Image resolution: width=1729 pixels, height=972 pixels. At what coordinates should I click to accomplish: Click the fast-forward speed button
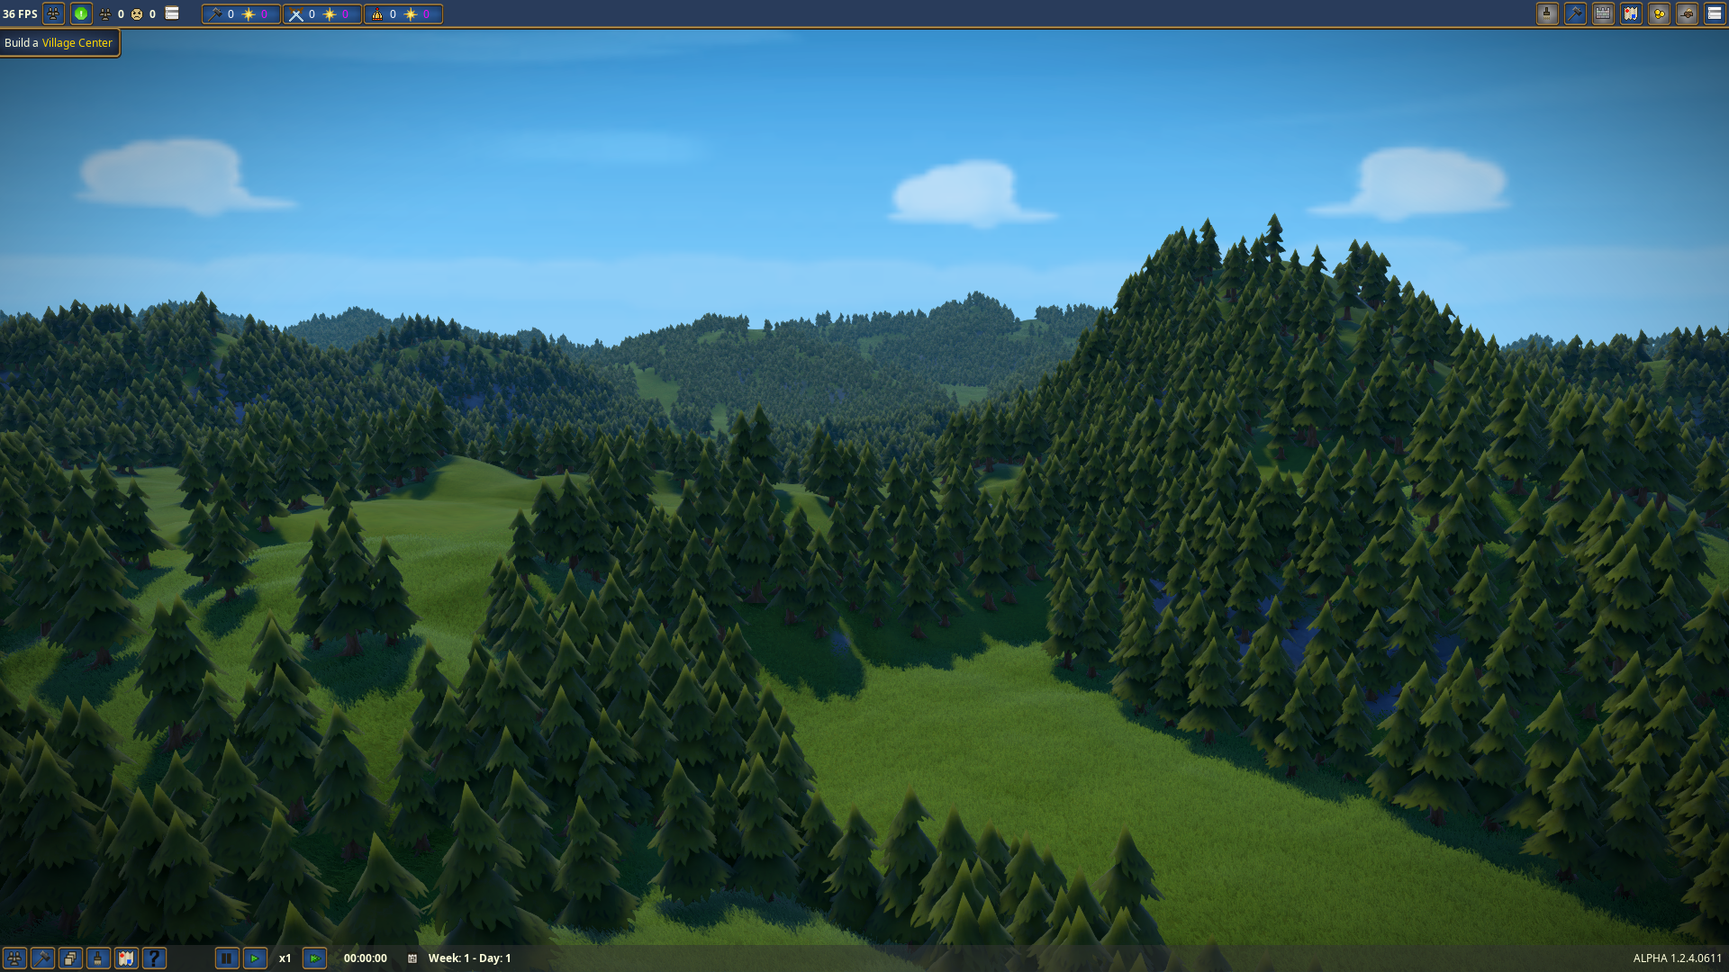314,958
